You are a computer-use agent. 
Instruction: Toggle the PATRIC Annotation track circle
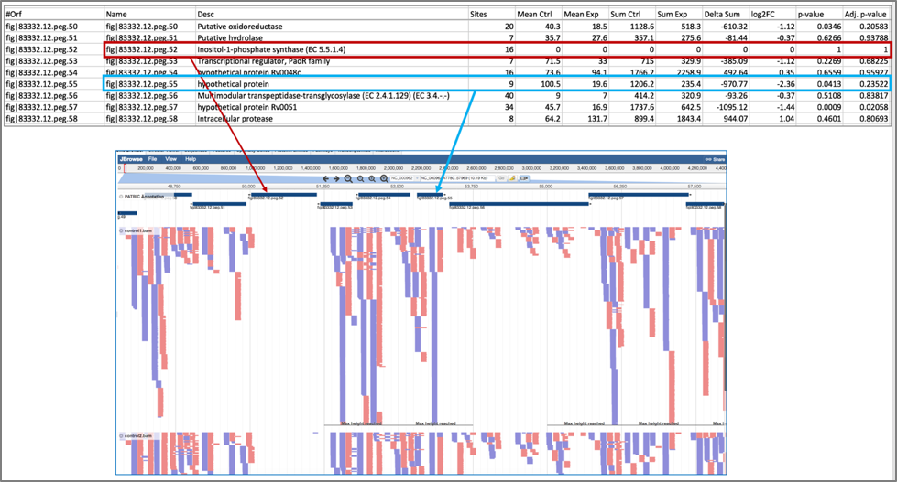121,197
